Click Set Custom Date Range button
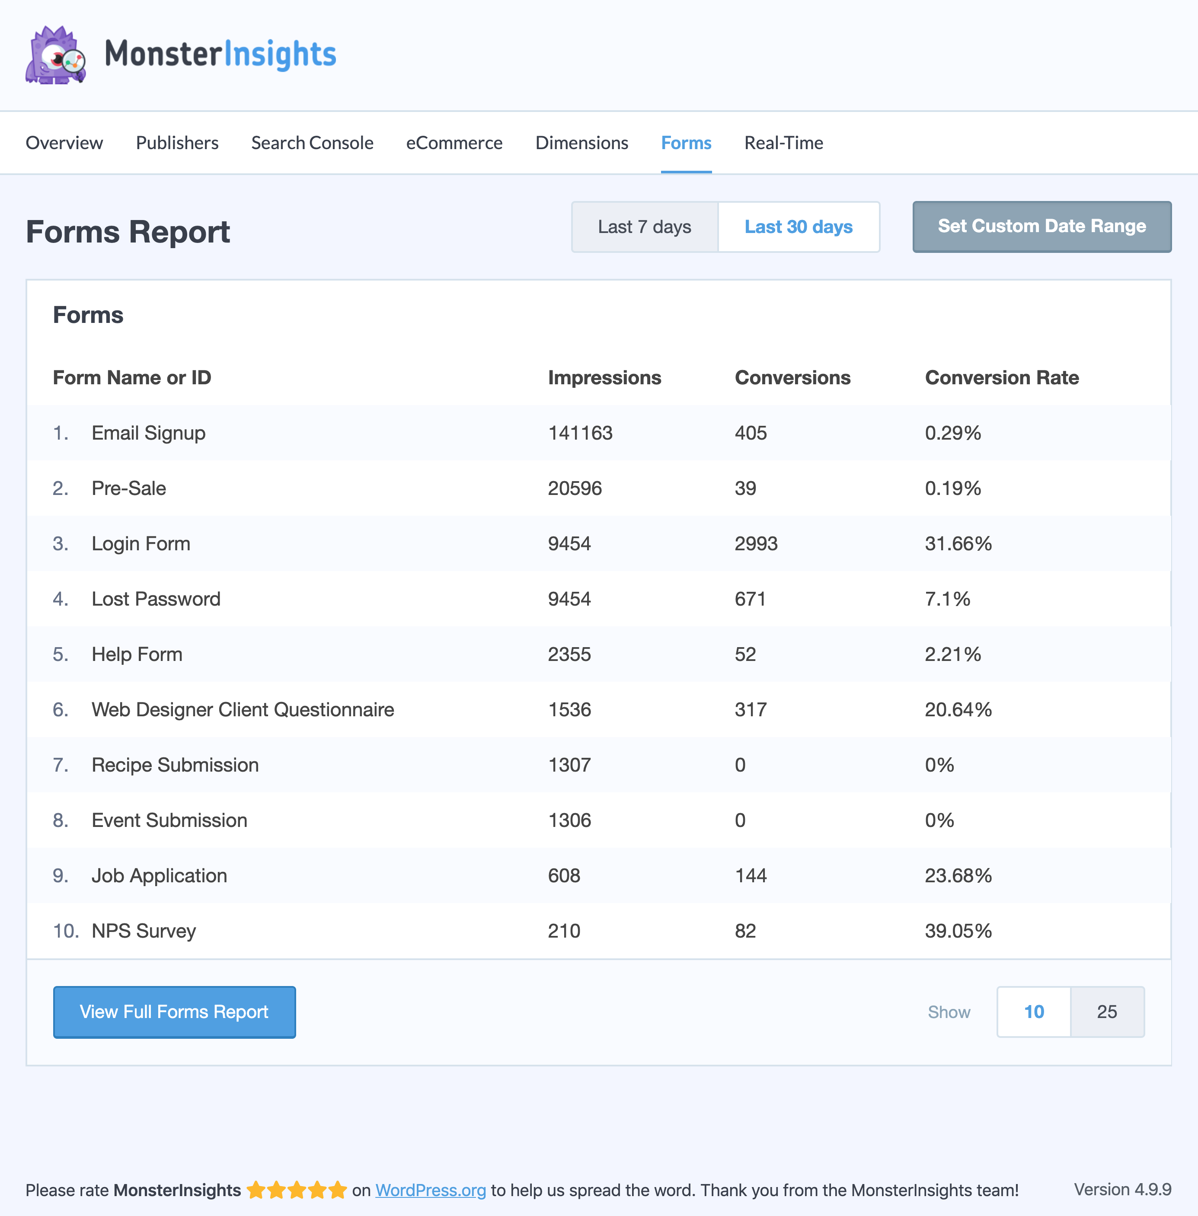The image size is (1198, 1216). tap(1041, 227)
